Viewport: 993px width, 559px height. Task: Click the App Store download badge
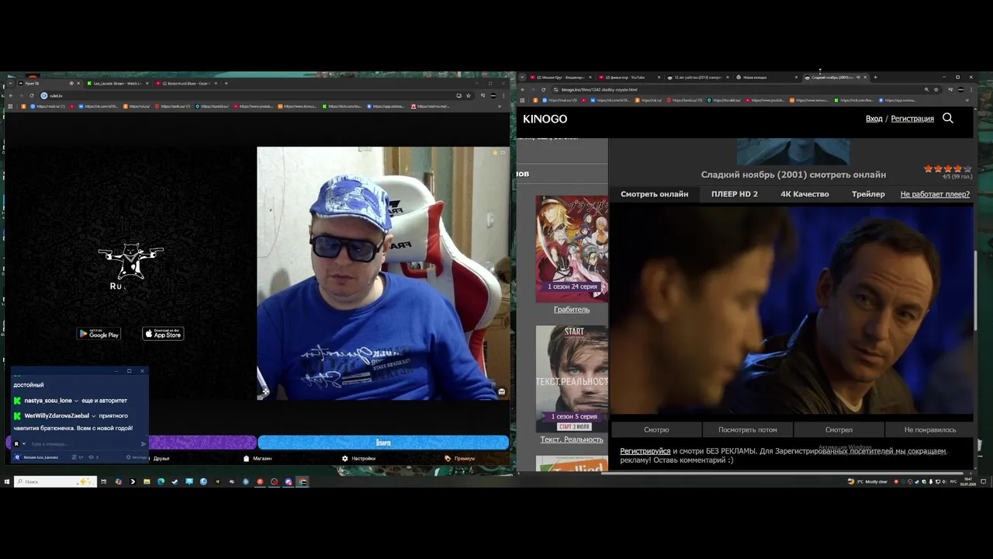[163, 334]
